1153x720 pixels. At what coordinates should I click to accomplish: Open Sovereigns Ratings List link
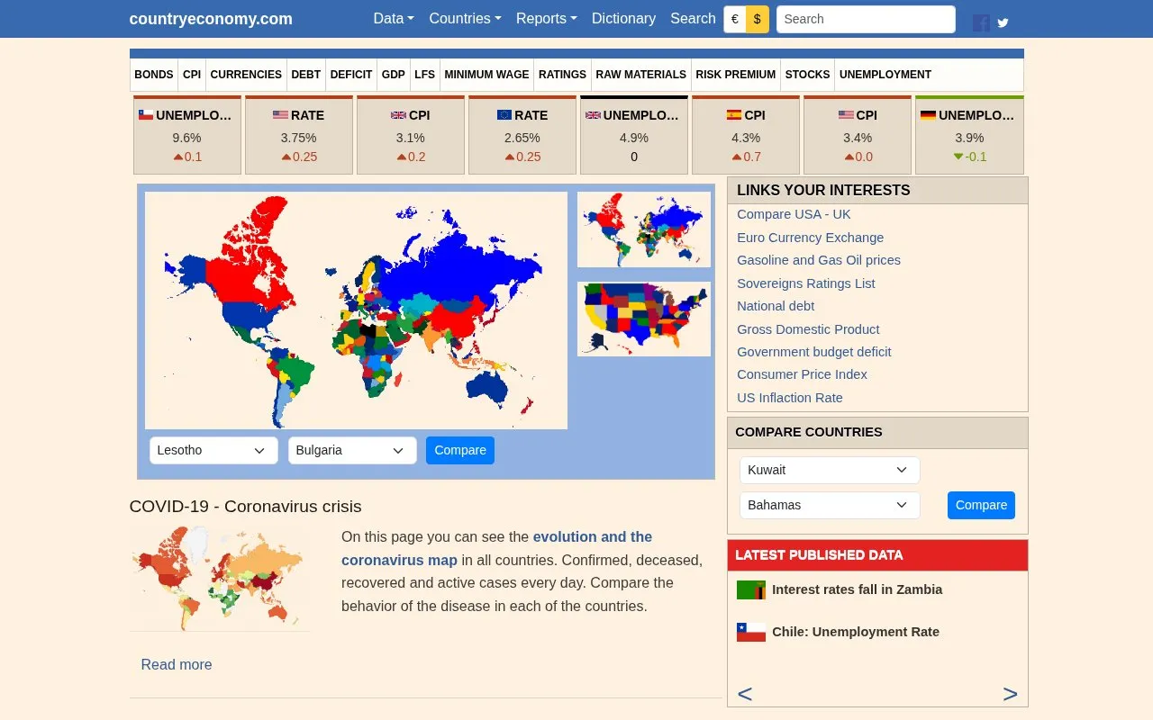806,283
